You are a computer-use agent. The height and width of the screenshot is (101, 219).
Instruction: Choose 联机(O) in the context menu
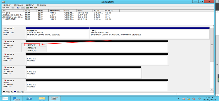point(32,45)
